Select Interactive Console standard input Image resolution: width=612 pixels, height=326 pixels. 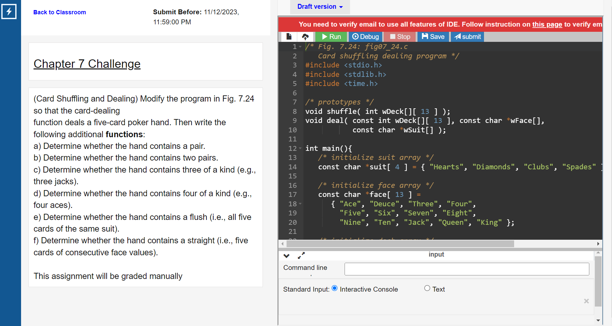click(335, 288)
